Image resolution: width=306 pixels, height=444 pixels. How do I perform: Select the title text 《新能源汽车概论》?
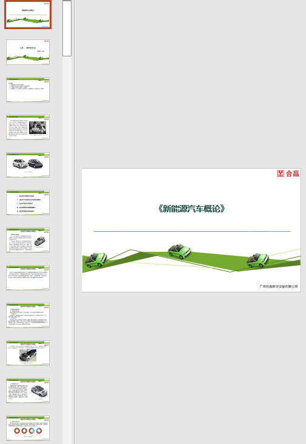point(191,209)
